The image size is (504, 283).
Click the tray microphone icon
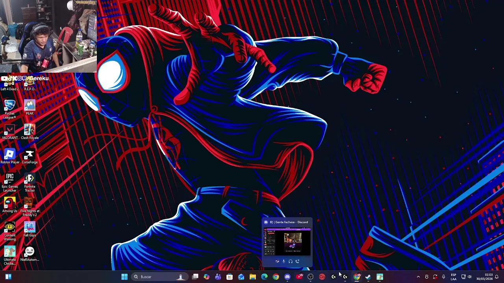click(444, 277)
